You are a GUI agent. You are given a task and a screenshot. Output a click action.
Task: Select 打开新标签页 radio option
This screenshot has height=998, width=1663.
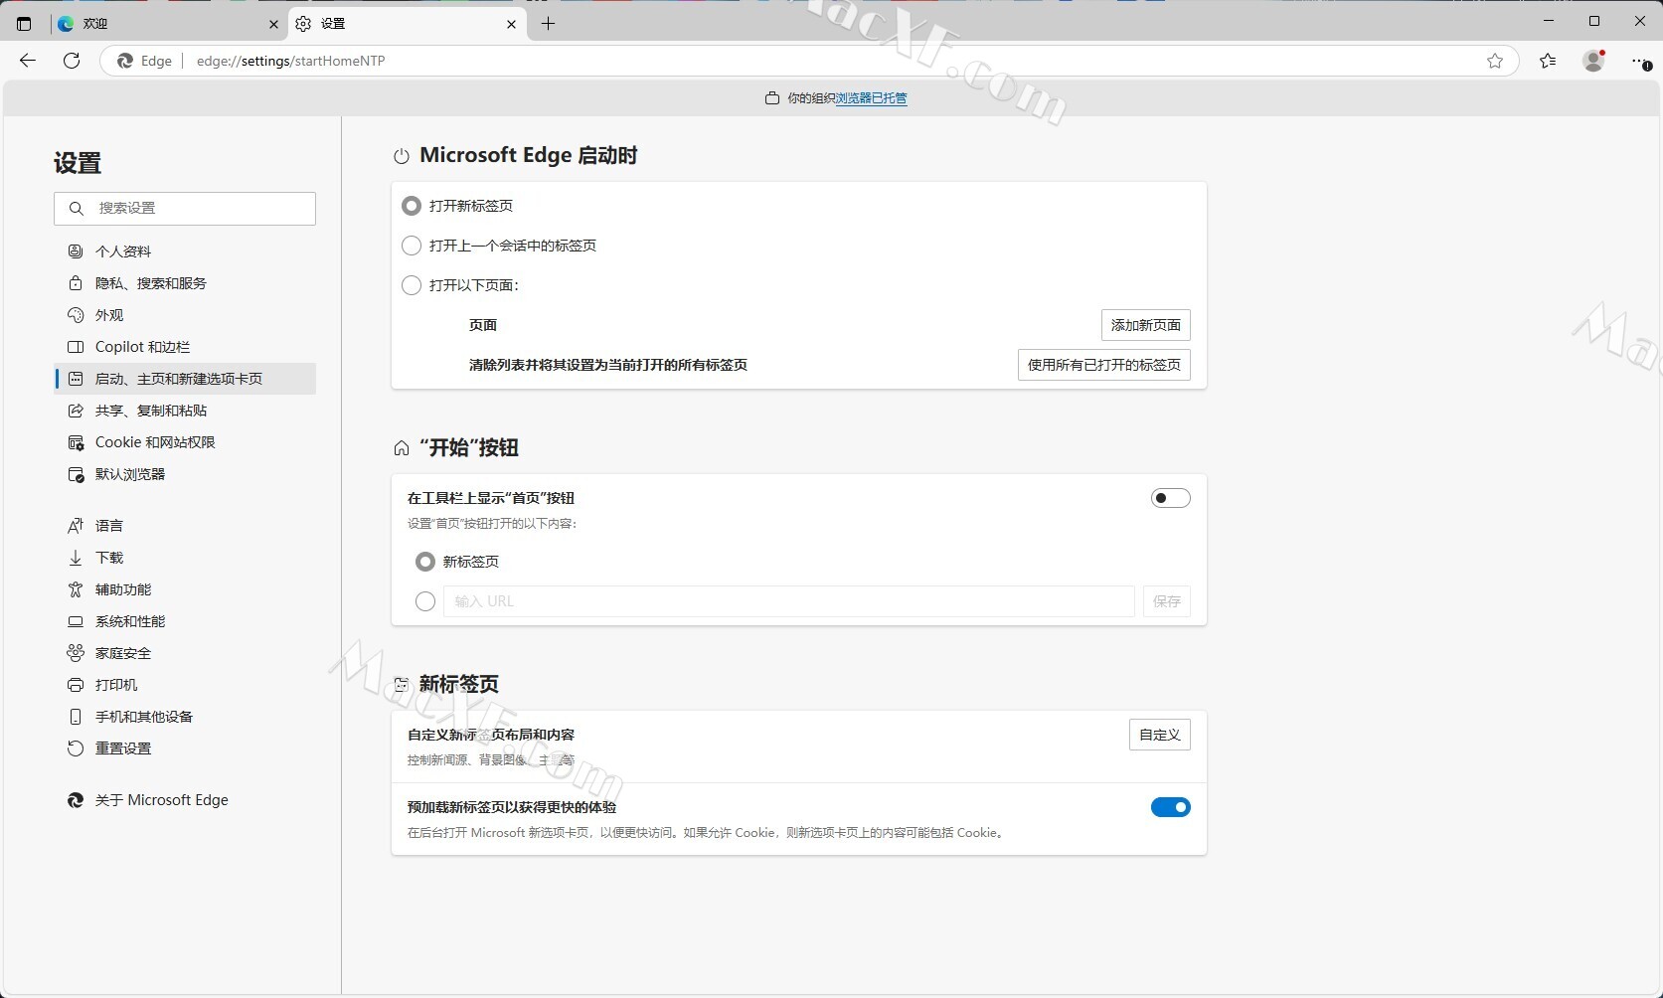[x=412, y=206]
